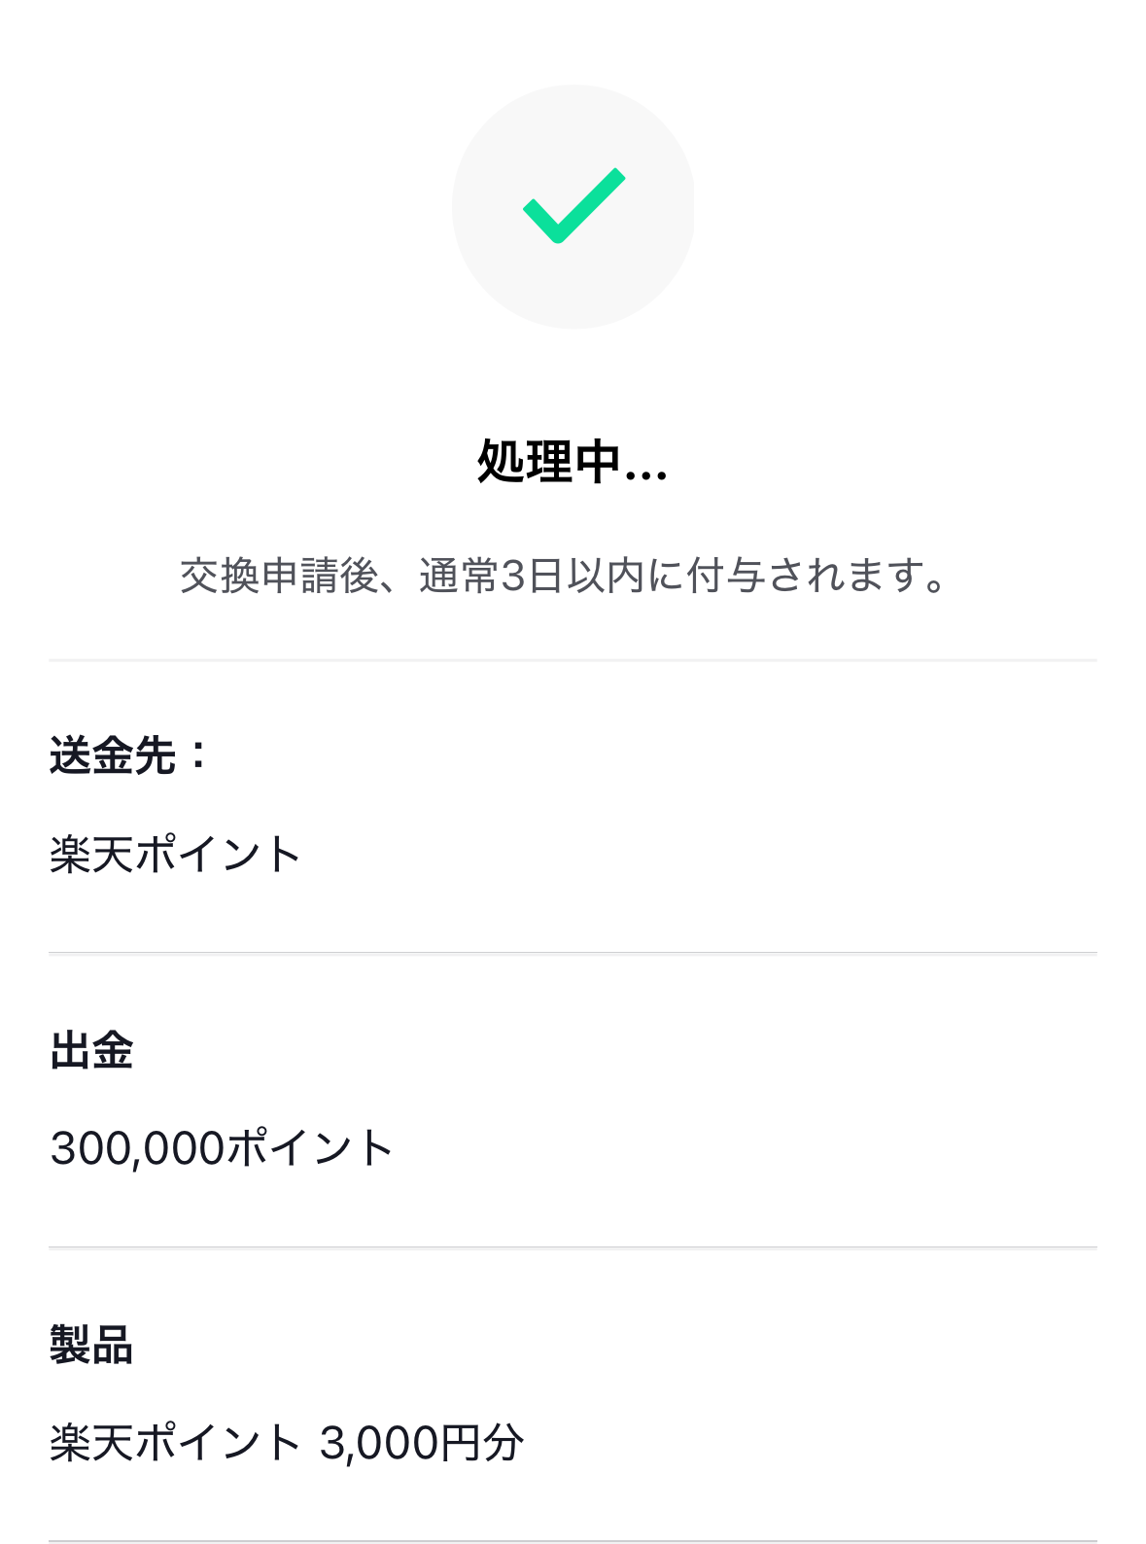This screenshot has width=1146, height=1544.
Task: Select the 楽天ポイント destination value
Action: click(x=175, y=855)
